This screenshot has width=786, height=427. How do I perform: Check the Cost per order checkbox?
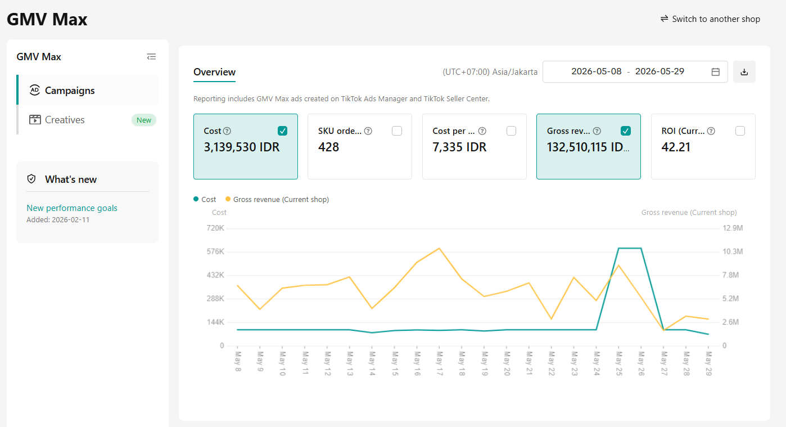[511, 131]
